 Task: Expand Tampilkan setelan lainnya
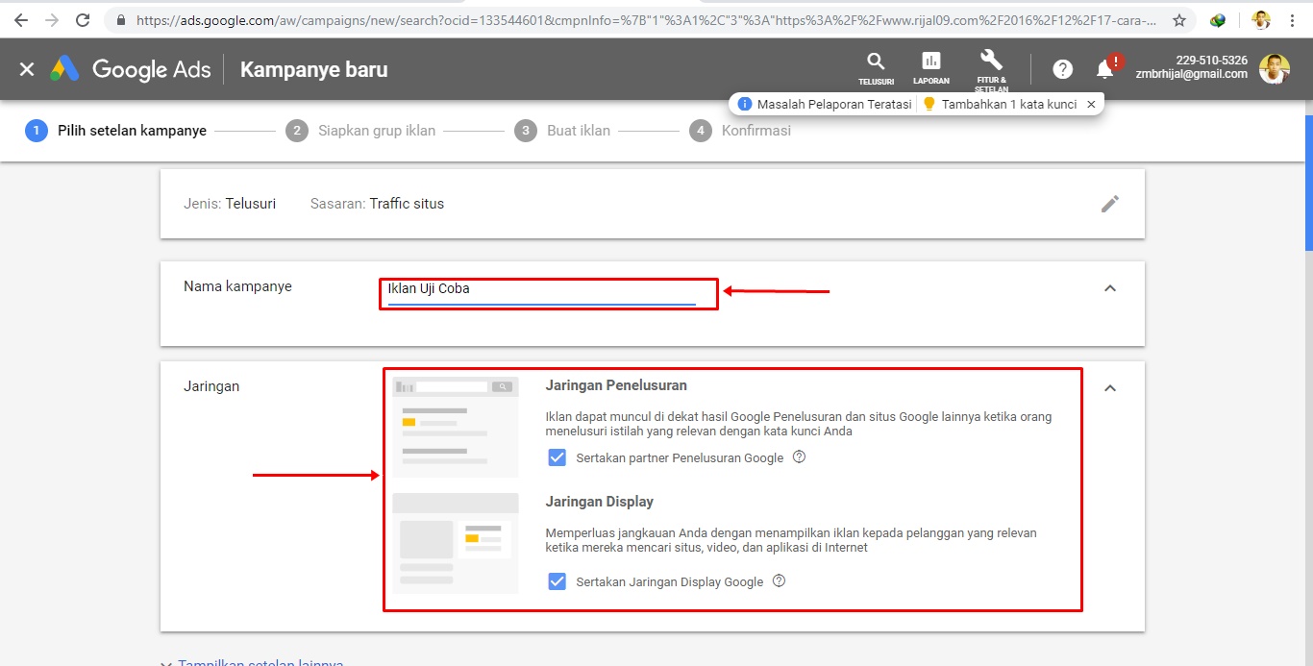[251, 662]
